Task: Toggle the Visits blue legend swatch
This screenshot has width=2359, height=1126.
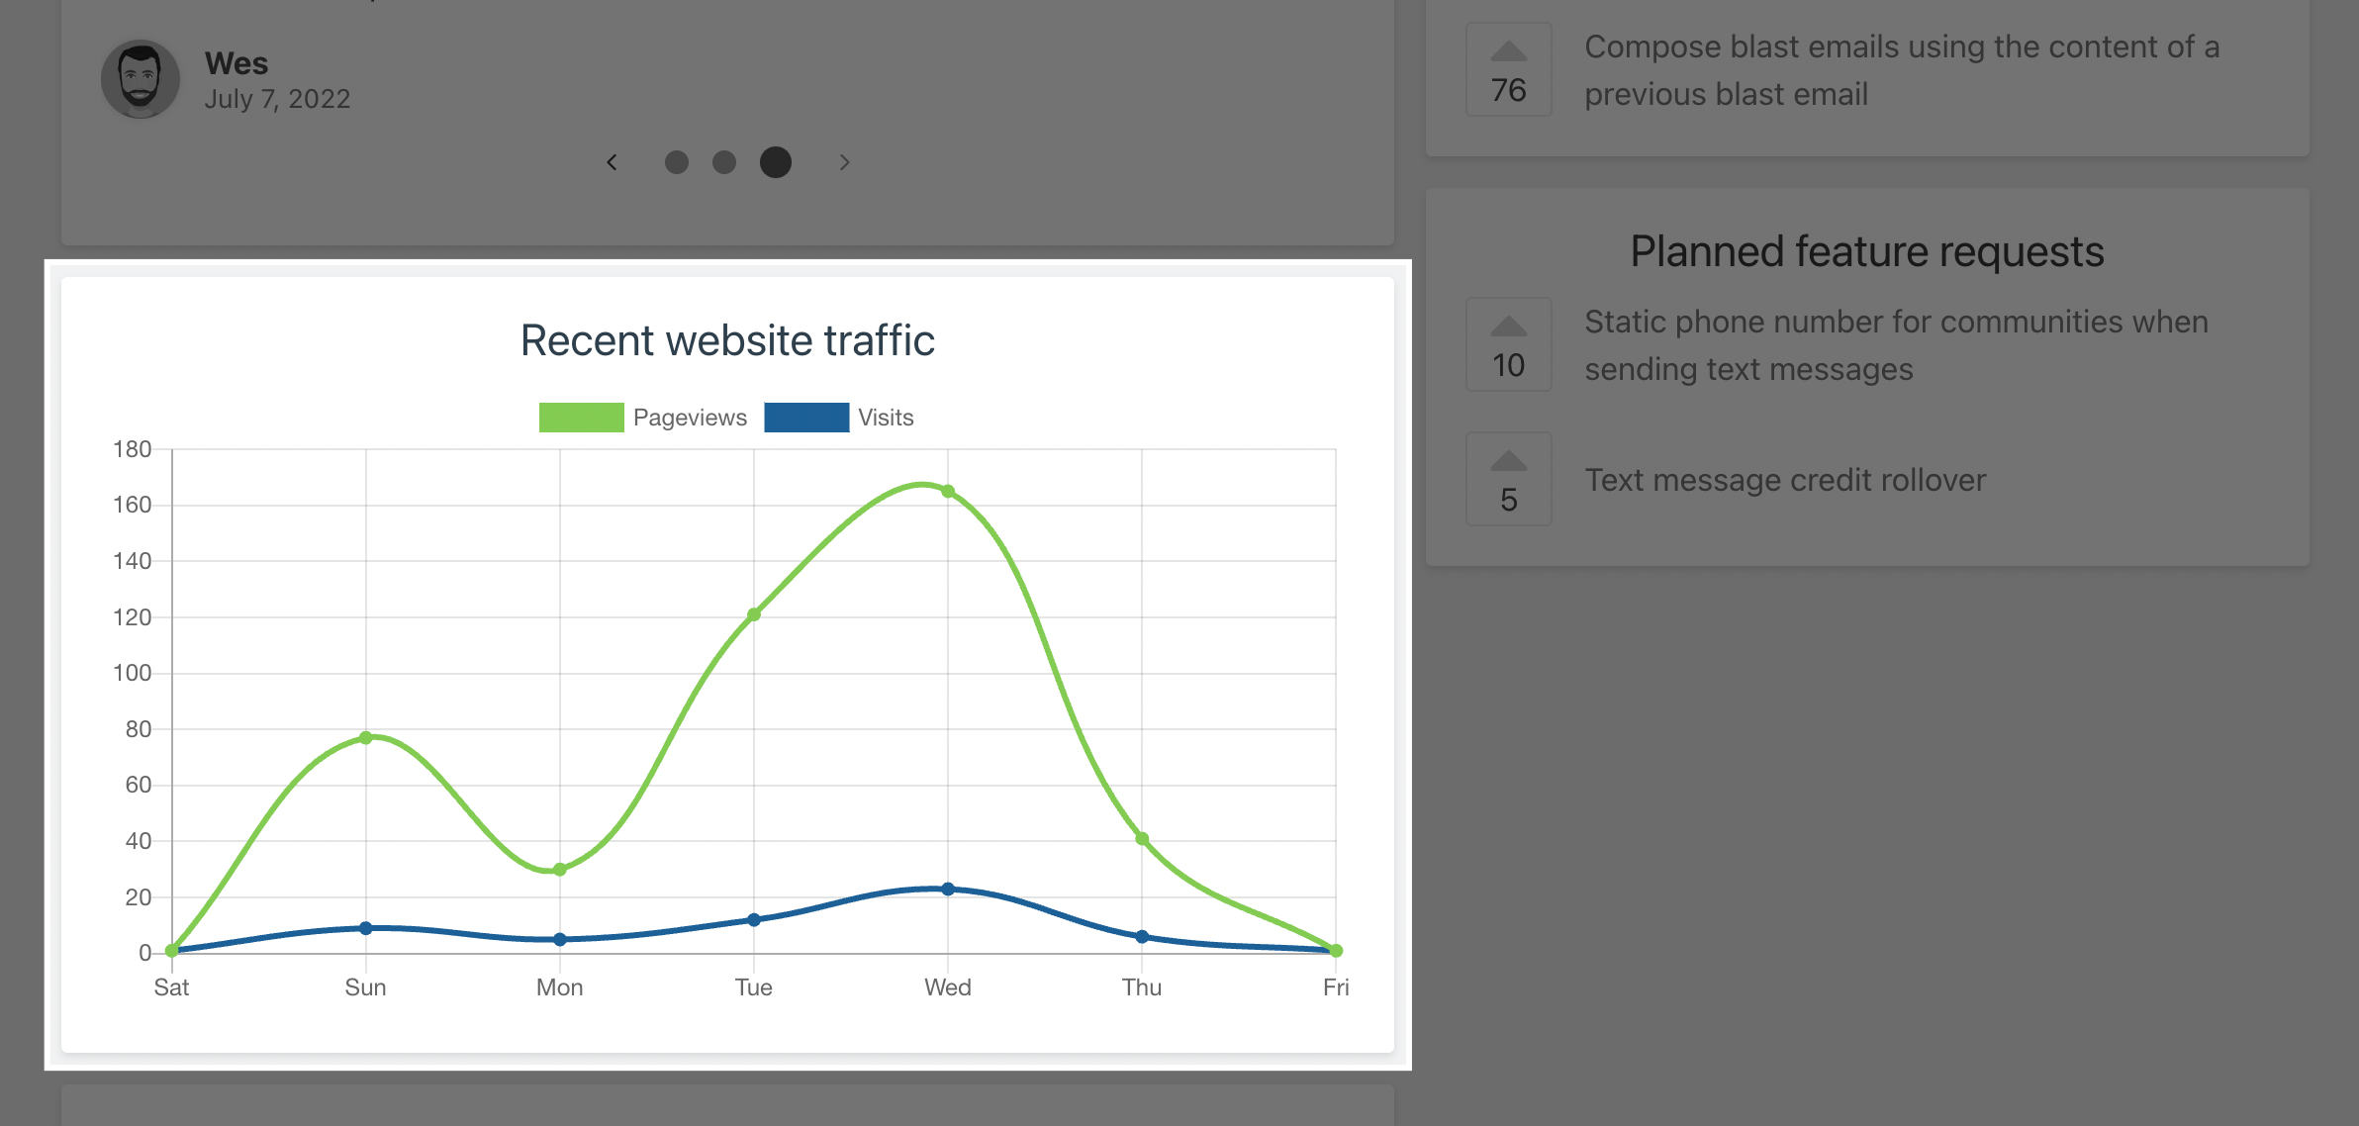Action: (806, 418)
